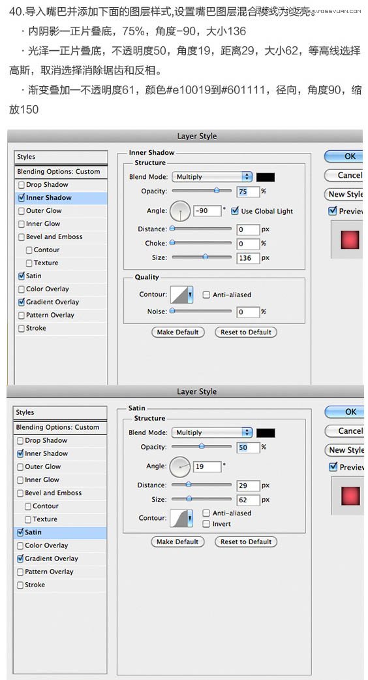
Task: Tick the Invert checkbox in Satin settings
Action: (x=206, y=524)
